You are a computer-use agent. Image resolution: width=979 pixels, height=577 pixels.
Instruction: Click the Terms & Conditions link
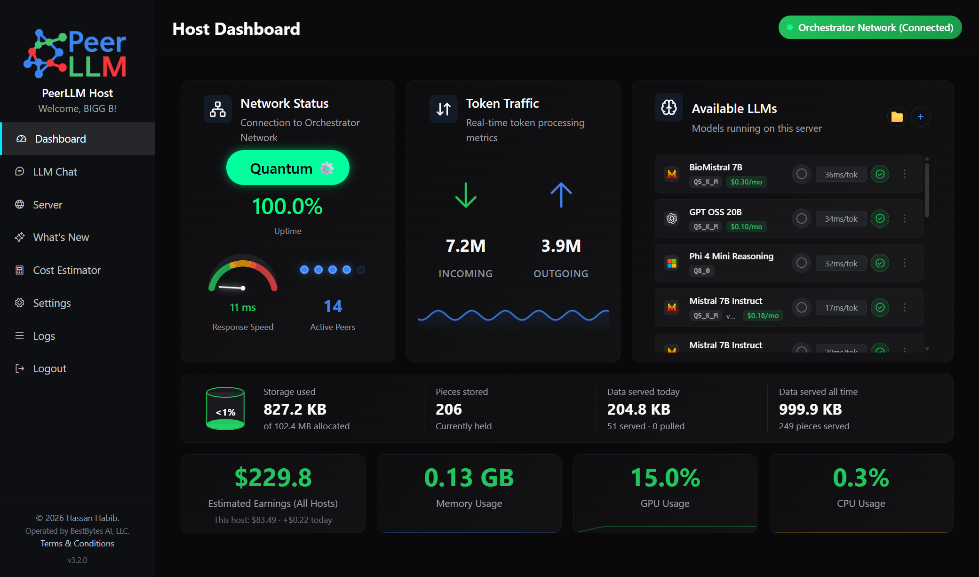[x=78, y=544]
